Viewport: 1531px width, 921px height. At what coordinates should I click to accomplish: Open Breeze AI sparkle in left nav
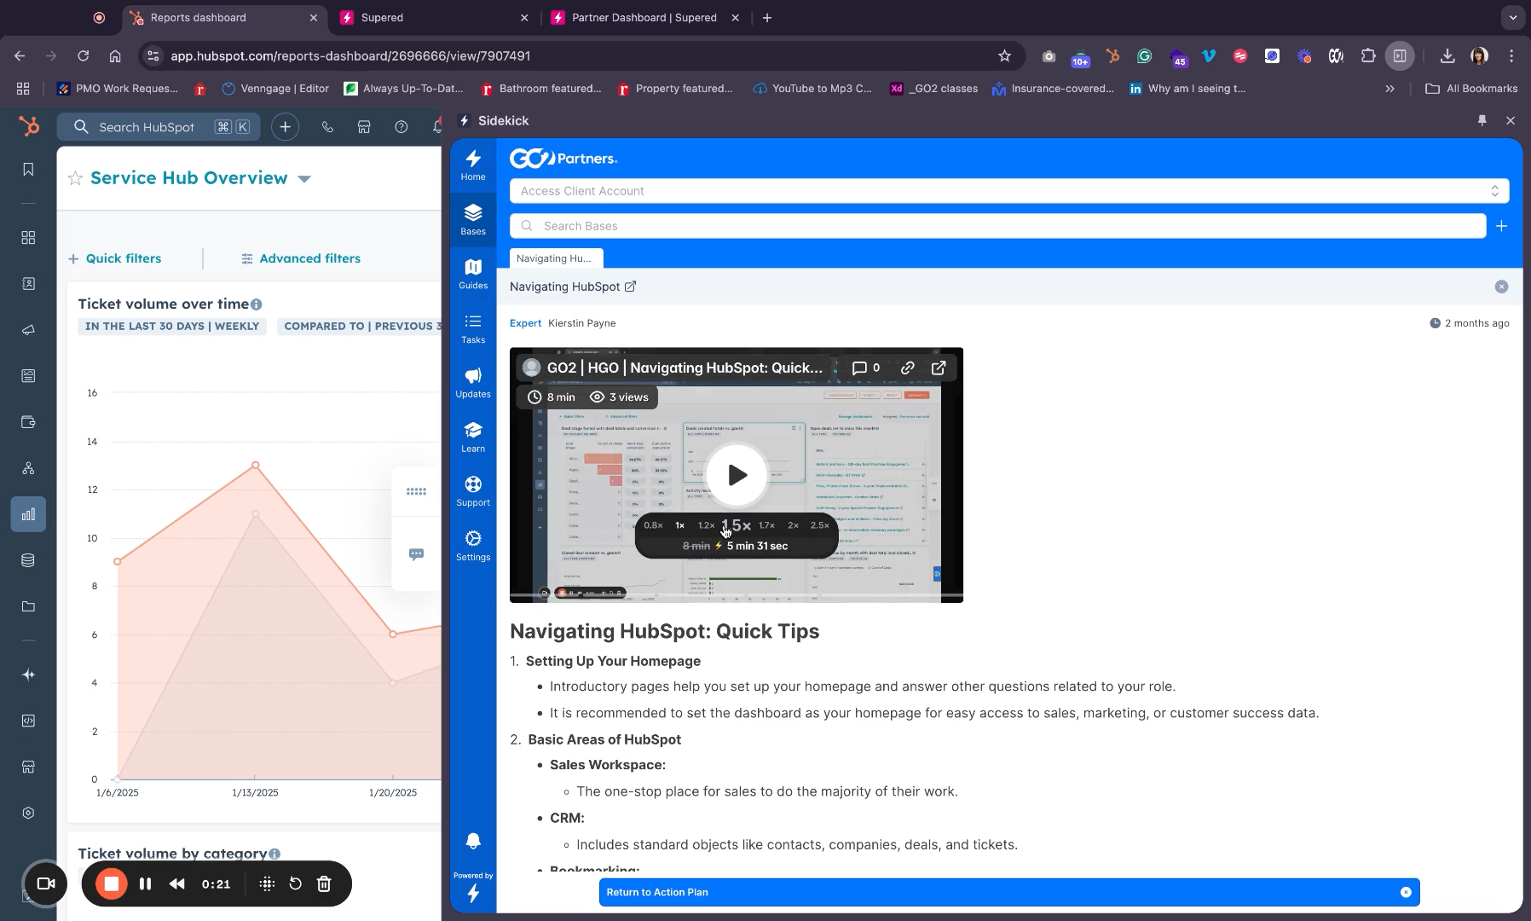pos(28,675)
